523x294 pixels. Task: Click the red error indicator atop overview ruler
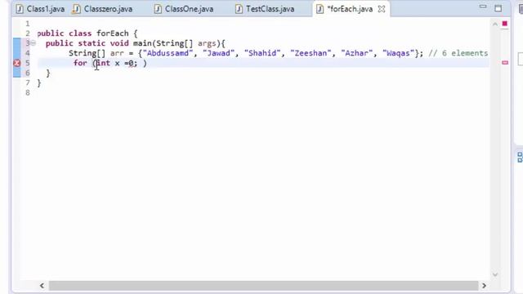coord(505,24)
